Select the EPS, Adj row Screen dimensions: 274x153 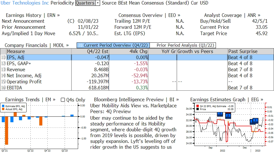[x=137, y=57]
